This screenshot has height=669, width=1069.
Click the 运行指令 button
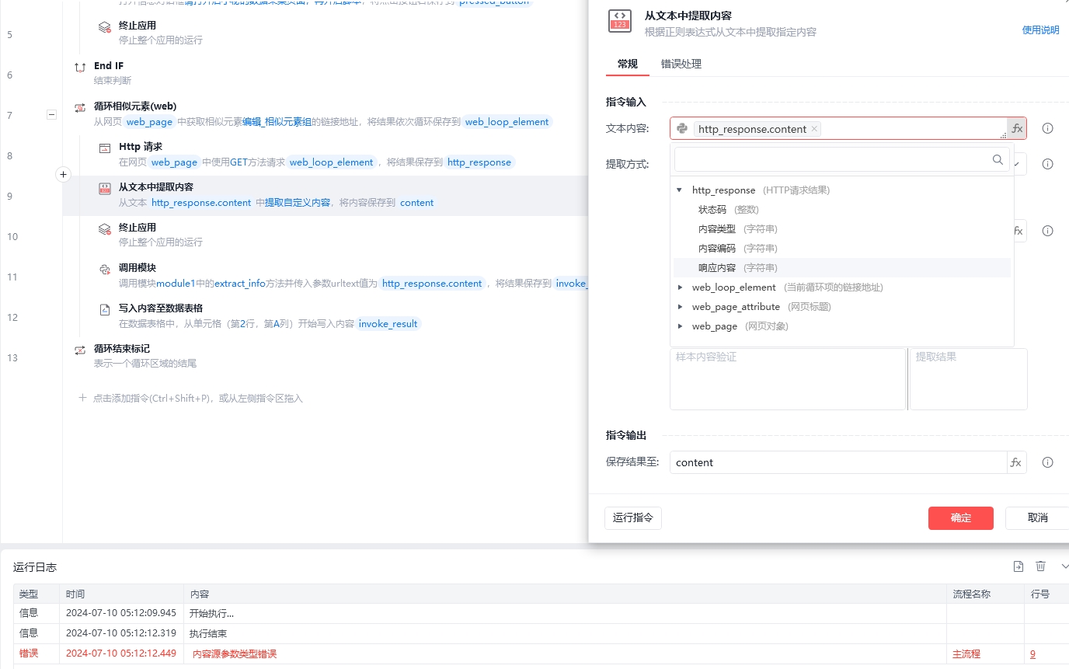click(633, 518)
